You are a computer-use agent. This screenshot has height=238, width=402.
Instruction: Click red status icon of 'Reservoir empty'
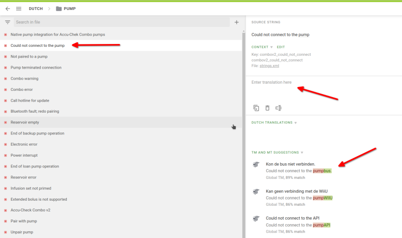coord(5,123)
